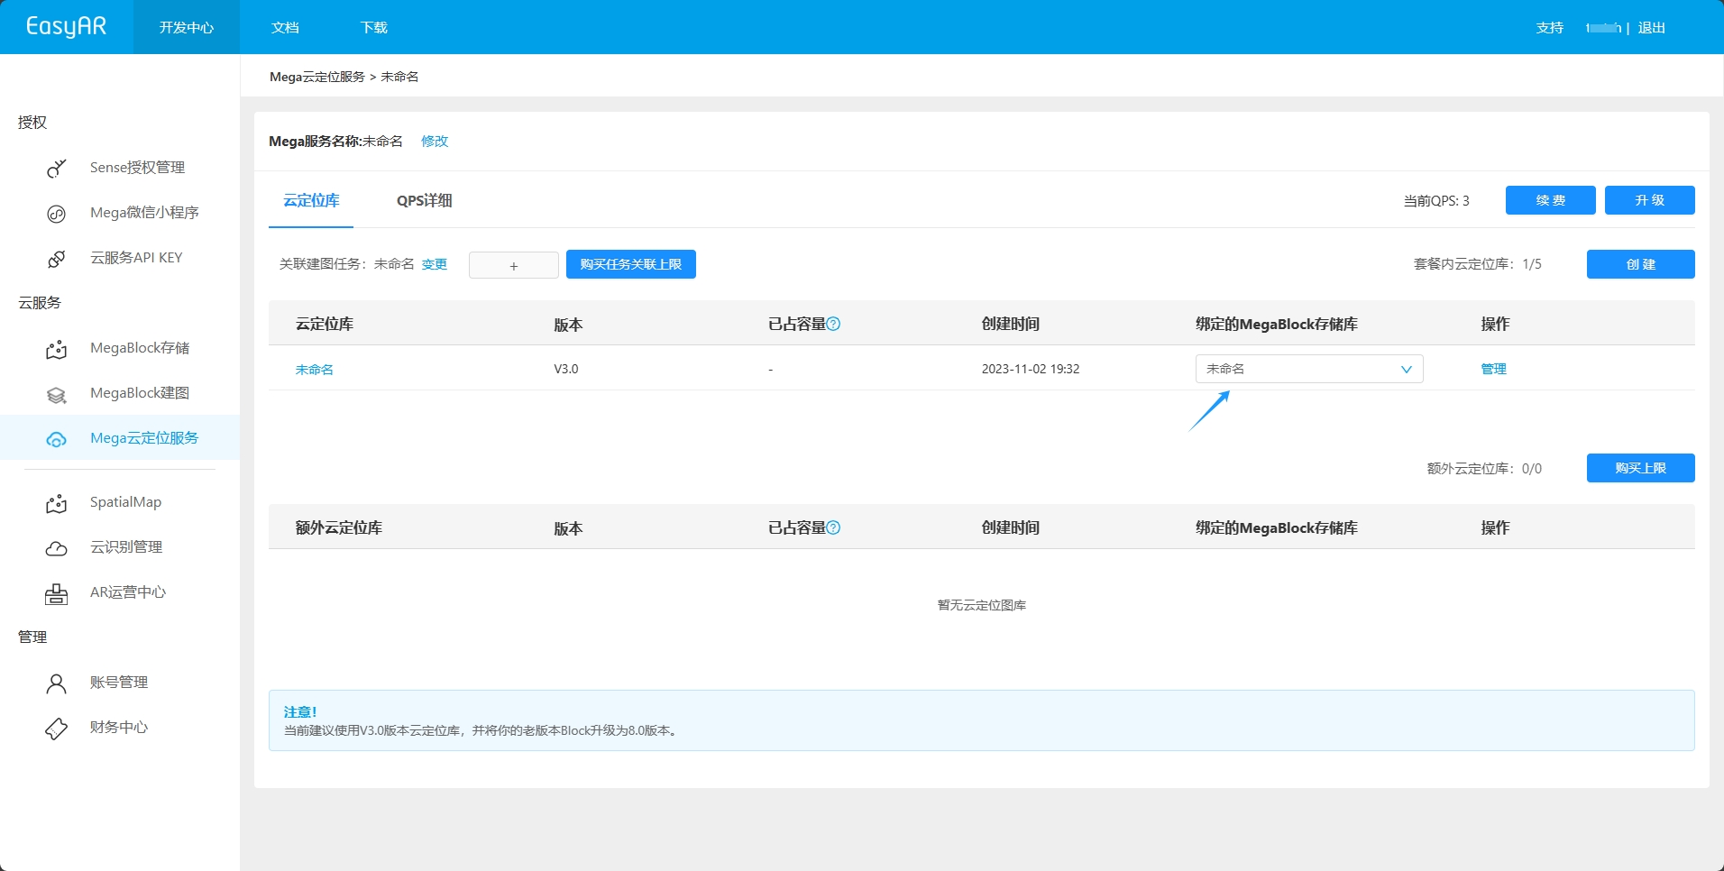Click the 退出 logout option
This screenshot has width=1724, height=871.
pyautogui.click(x=1652, y=27)
